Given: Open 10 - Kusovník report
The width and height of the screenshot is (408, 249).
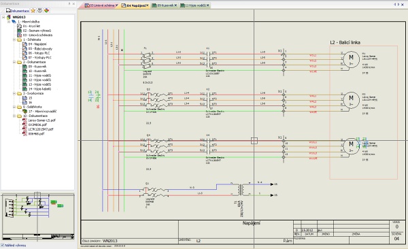Looking at the screenshot, I should pos(37,71).
